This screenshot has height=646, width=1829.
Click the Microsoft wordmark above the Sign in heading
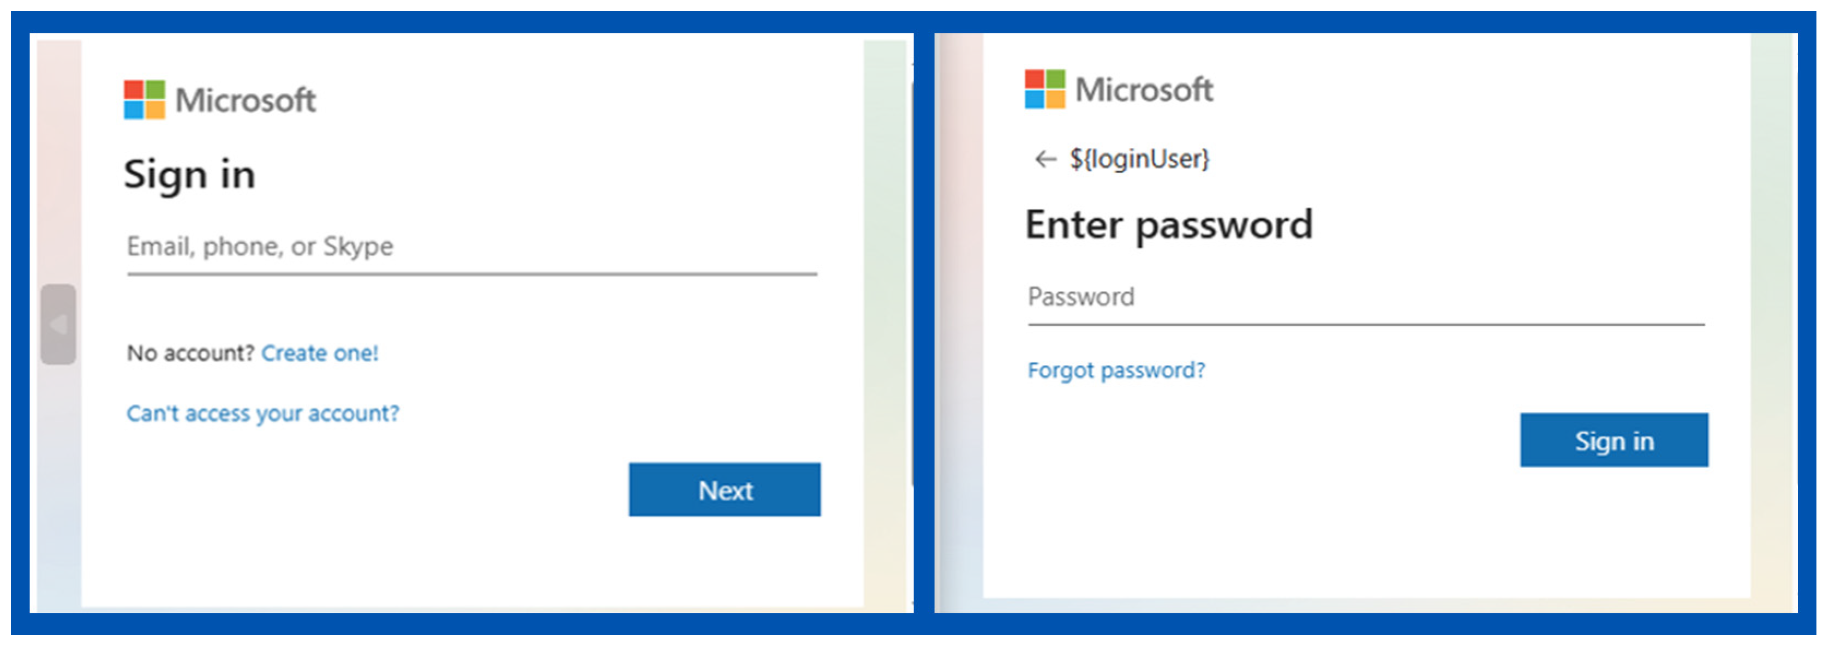coord(246,100)
